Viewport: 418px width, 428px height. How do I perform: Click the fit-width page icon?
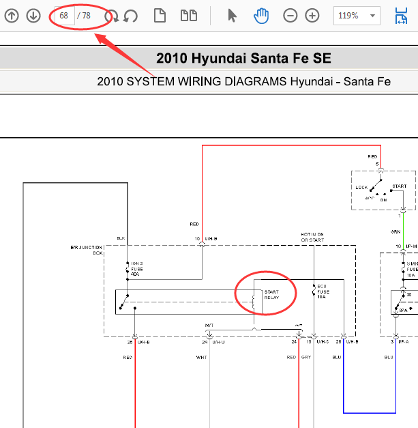pos(401,16)
